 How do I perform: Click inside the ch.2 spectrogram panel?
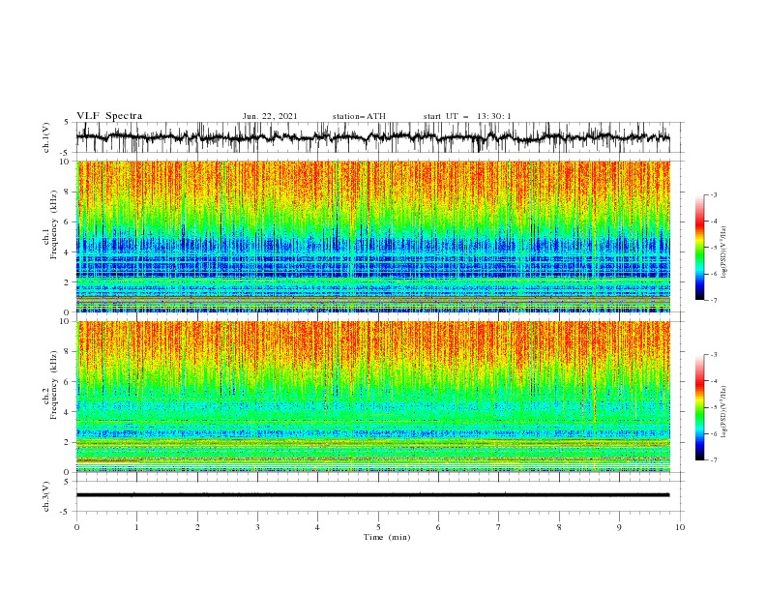(372, 397)
